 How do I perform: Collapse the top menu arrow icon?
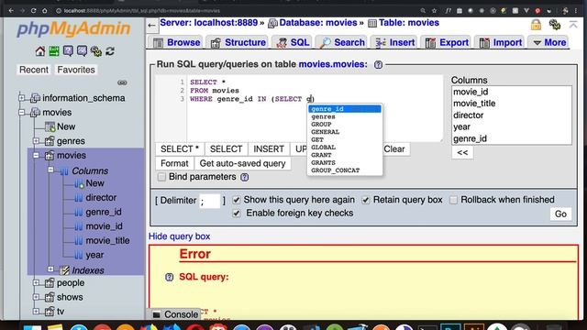pyautogui.click(x=572, y=25)
